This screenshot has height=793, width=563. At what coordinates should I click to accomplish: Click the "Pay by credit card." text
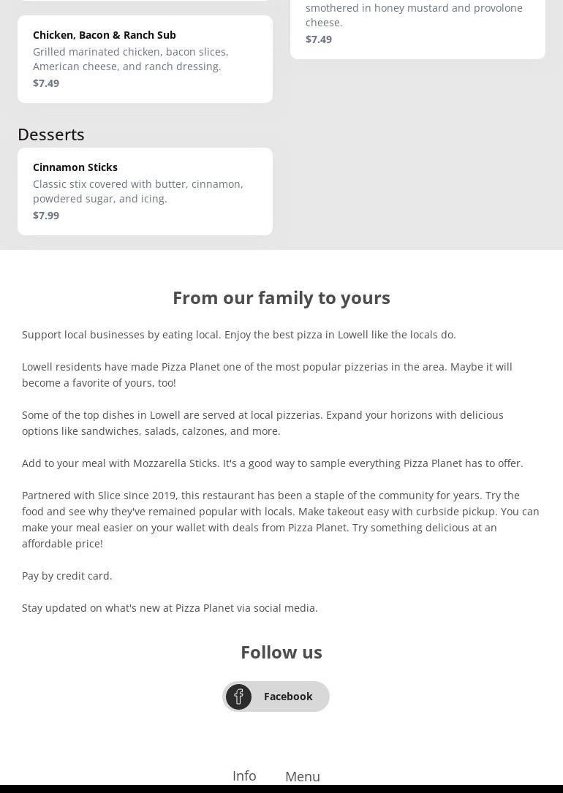coord(67,576)
